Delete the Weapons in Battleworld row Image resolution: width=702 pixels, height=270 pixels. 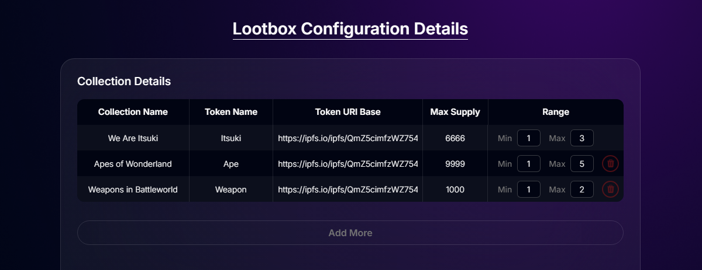pyautogui.click(x=610, y=190)
